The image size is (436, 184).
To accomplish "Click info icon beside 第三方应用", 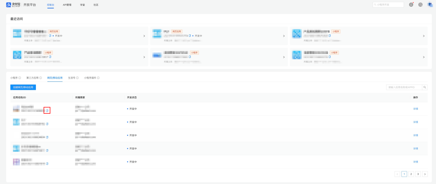I will tap(41, 78).
